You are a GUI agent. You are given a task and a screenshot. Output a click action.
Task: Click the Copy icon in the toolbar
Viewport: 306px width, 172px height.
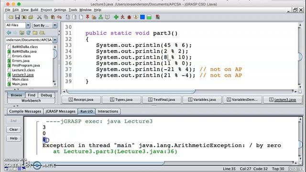coord(46,17)
